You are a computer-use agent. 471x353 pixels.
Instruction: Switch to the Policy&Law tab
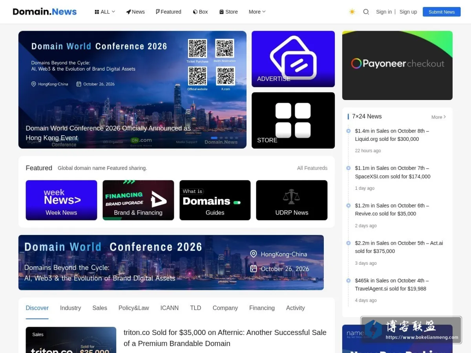134,308
